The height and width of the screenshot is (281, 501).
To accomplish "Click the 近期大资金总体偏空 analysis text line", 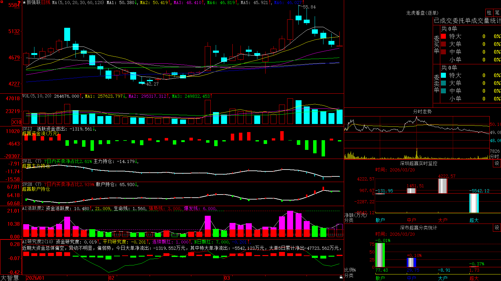I will coord(182,248).
